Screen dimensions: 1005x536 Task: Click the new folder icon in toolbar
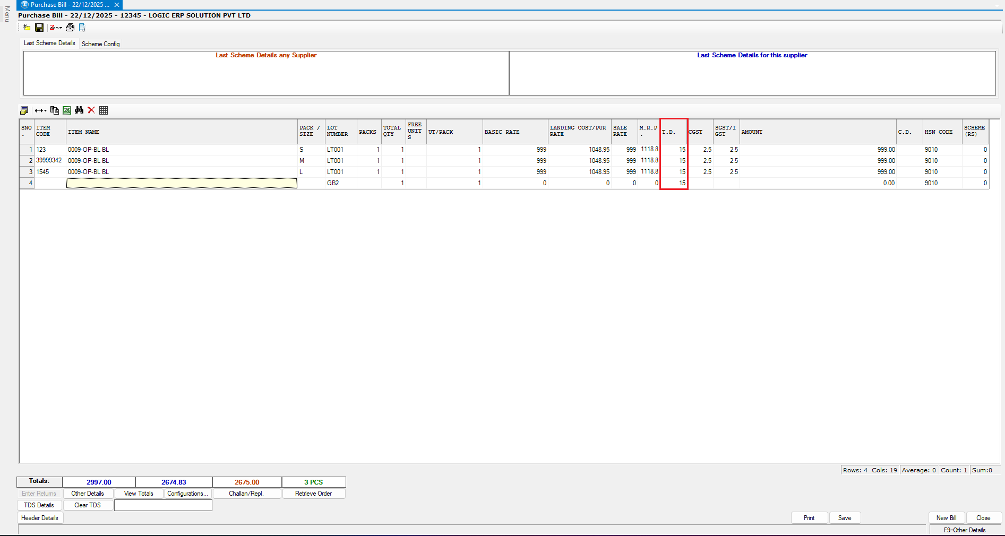coord(27,28)
